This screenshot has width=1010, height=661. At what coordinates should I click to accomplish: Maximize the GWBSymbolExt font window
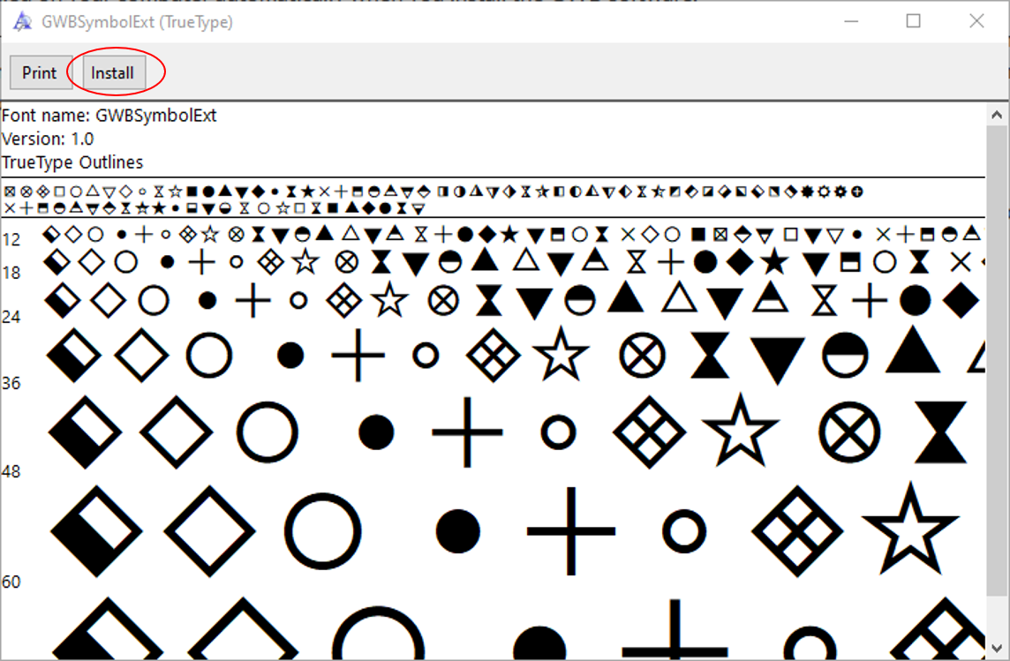[914, 21]
